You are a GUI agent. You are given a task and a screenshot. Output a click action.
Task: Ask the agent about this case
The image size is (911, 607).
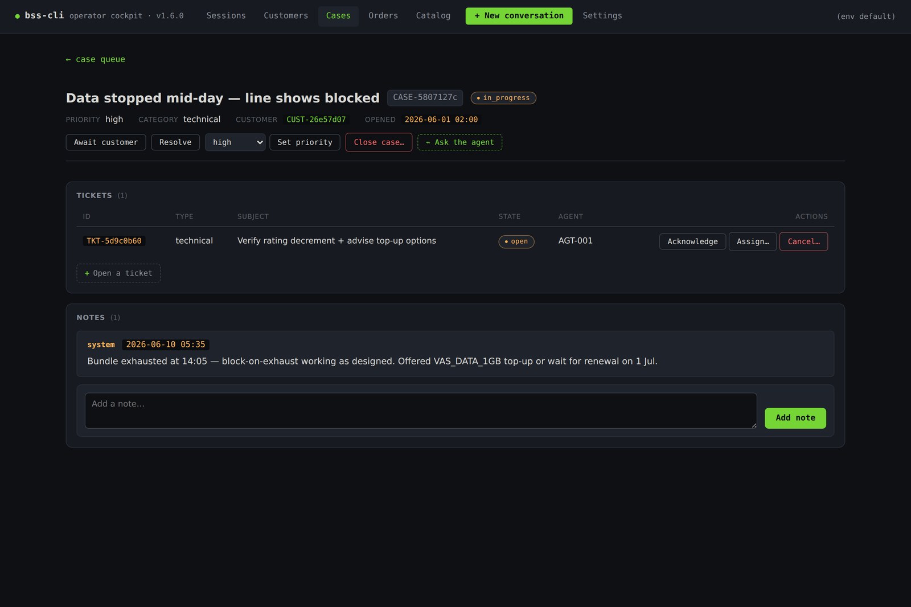click(459, 142)
